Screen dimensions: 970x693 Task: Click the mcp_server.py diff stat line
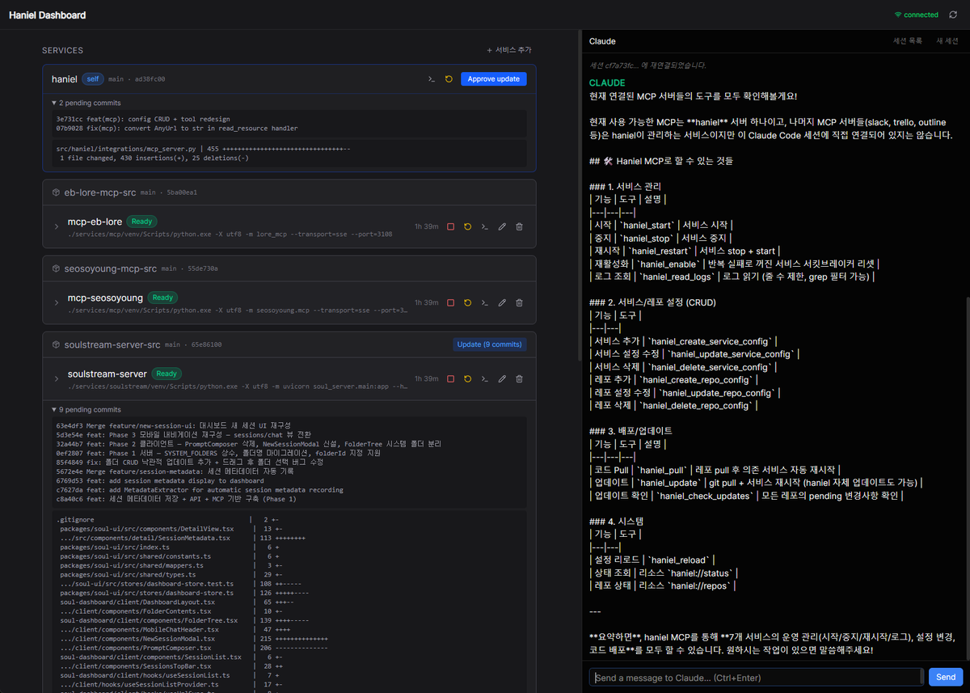(203, 149)
